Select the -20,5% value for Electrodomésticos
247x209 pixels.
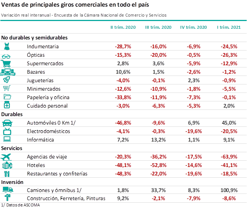tap(229, 131)
